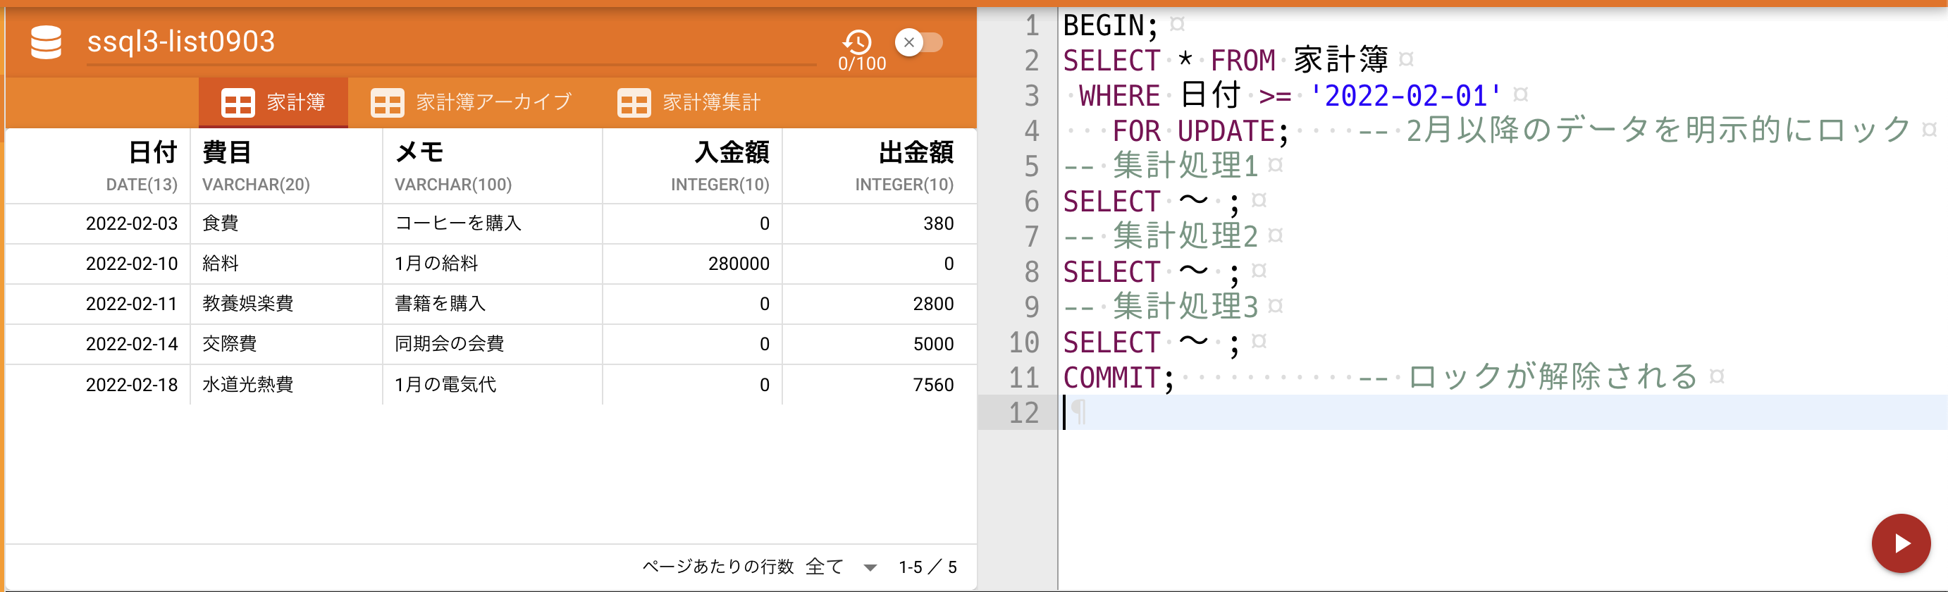Click the メモ column header

coord(493,166)
